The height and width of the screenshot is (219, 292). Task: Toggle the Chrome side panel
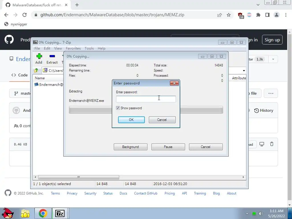[267, 15]
